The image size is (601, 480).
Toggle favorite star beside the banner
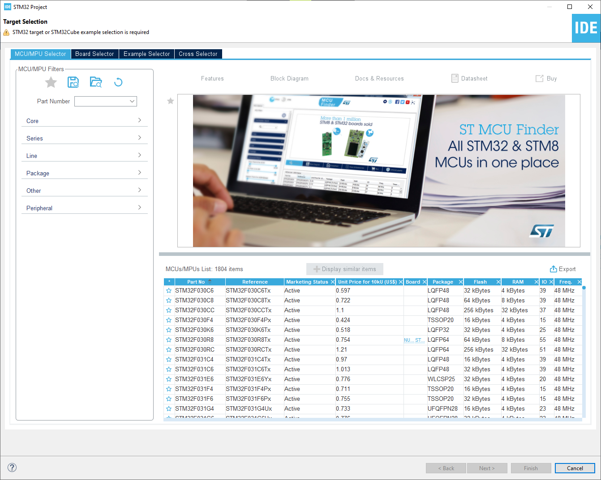click(x=171, y=101)
